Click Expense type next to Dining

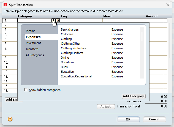pos(117,58)
